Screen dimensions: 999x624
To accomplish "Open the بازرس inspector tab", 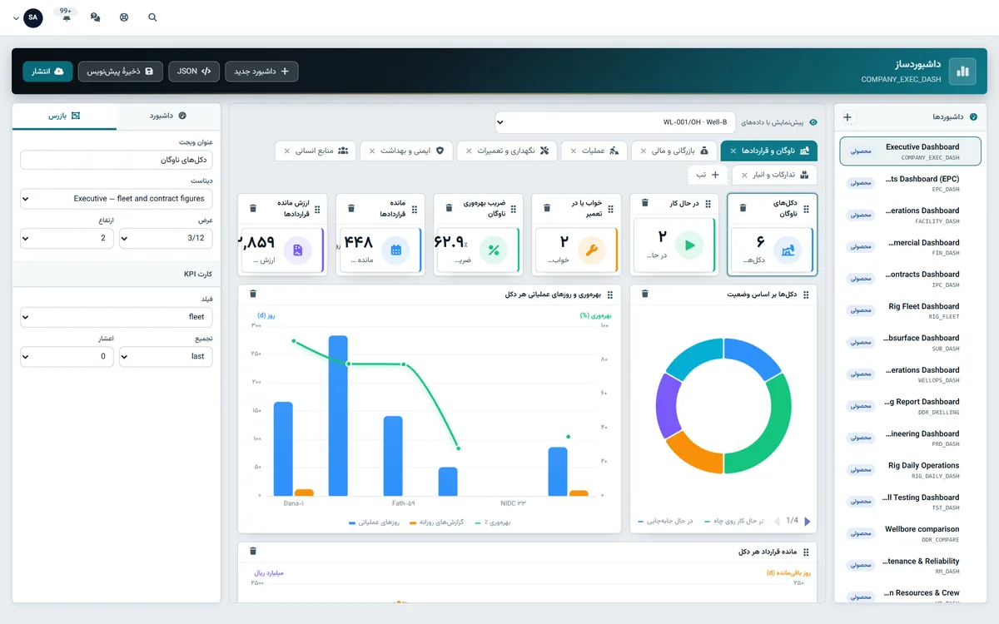I will (x=64, y=116).
